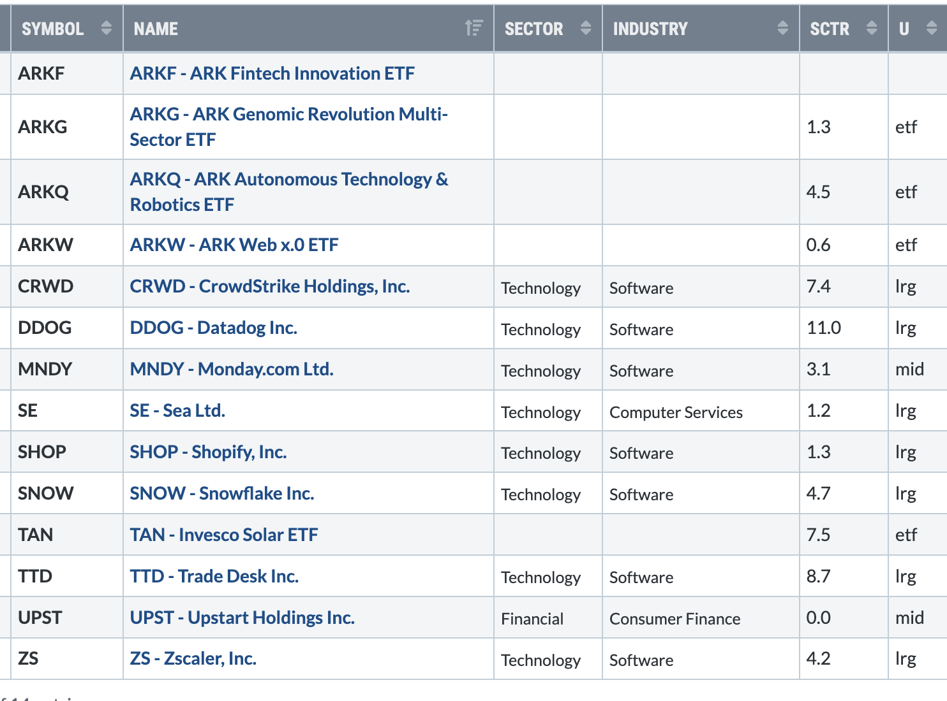Select the ARKQ symbol cell
The height and width of the screenshot is (701, 947).
[67, 192]
